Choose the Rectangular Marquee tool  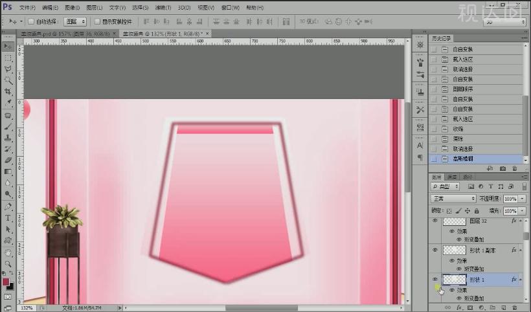pyautogui.click(x=8, y=58)
